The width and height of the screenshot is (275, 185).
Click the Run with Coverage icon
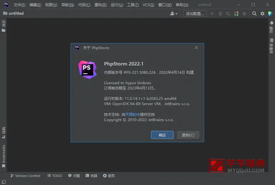[x=228, y=14]
